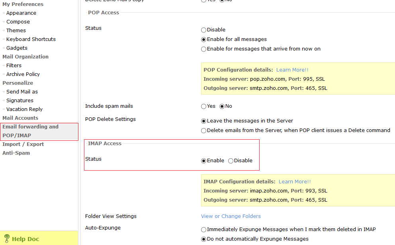Select Yes to include spam mails
Screen dimensions: 395x245
click(203, 106)
